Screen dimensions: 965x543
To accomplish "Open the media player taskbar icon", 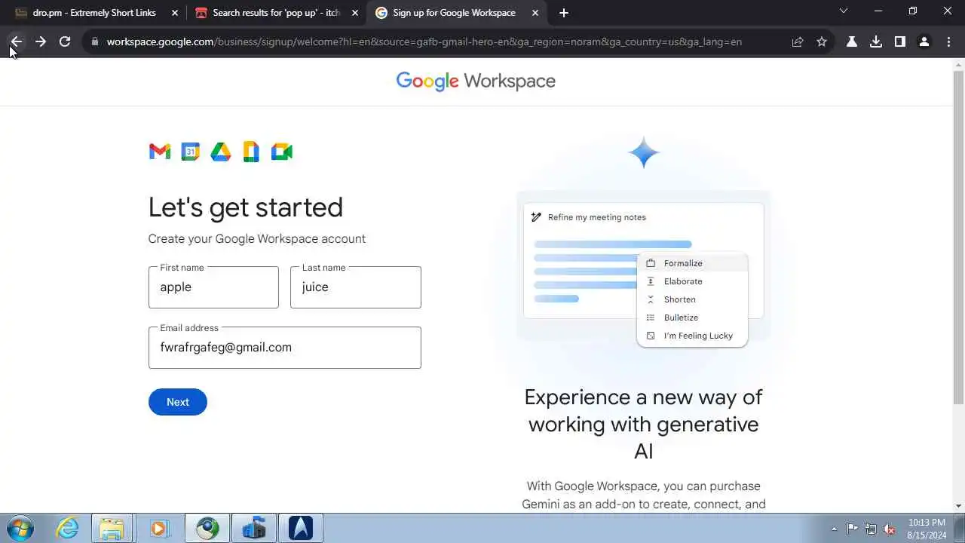I will coord(159,528).
